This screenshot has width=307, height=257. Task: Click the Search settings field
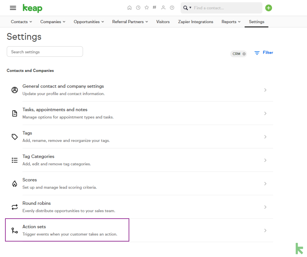point(45,52)
